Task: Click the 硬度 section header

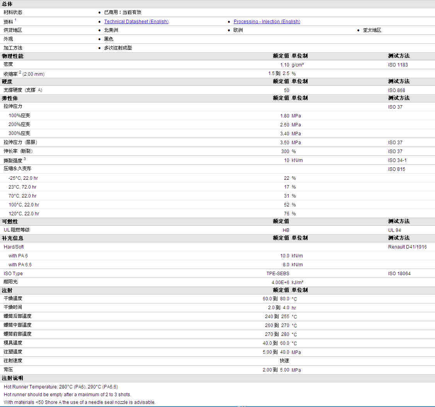Action: click(7, 82)
